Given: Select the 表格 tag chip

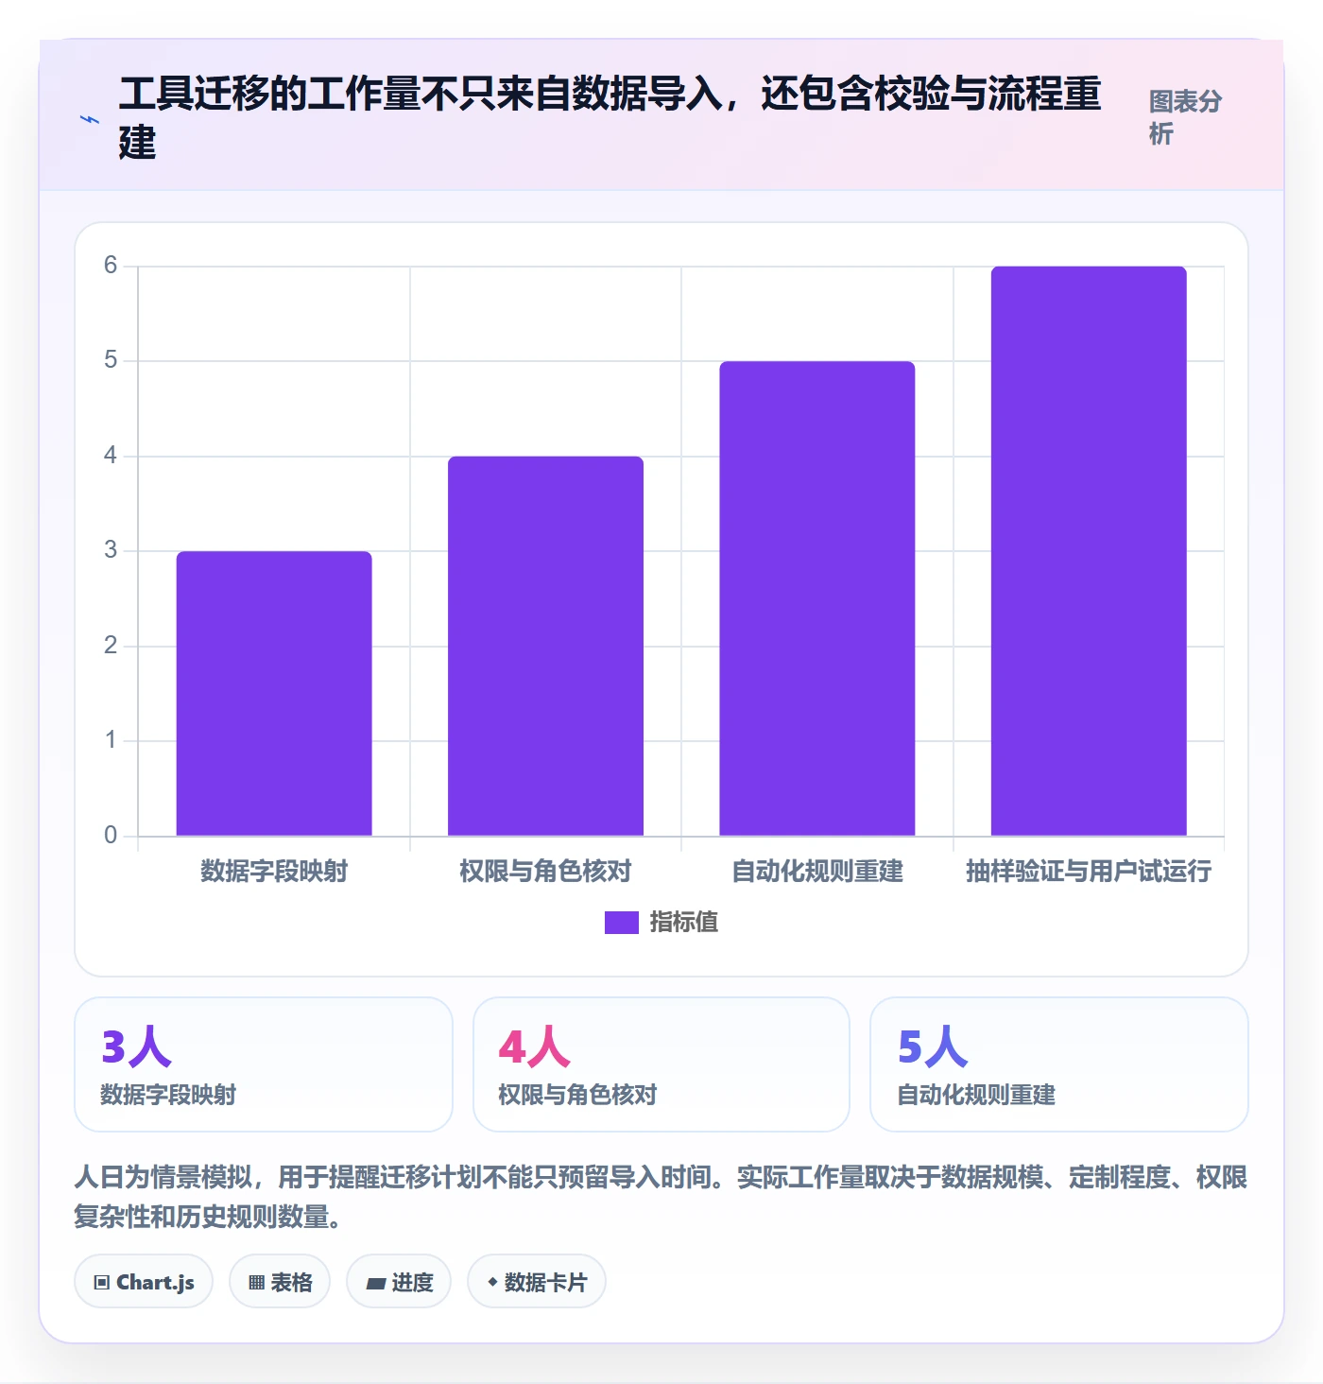Looking at the screenshot, I should pos(280,1282).
